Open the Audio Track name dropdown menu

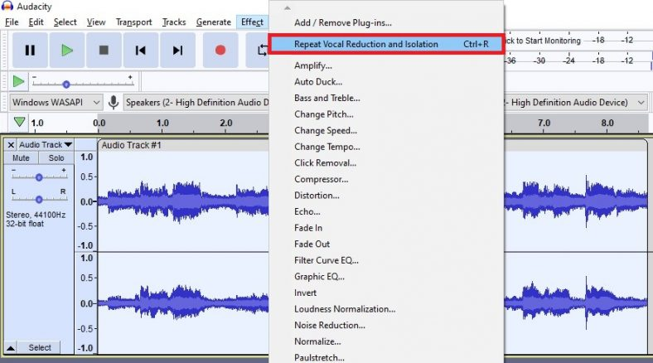click(x=46, y=145)
